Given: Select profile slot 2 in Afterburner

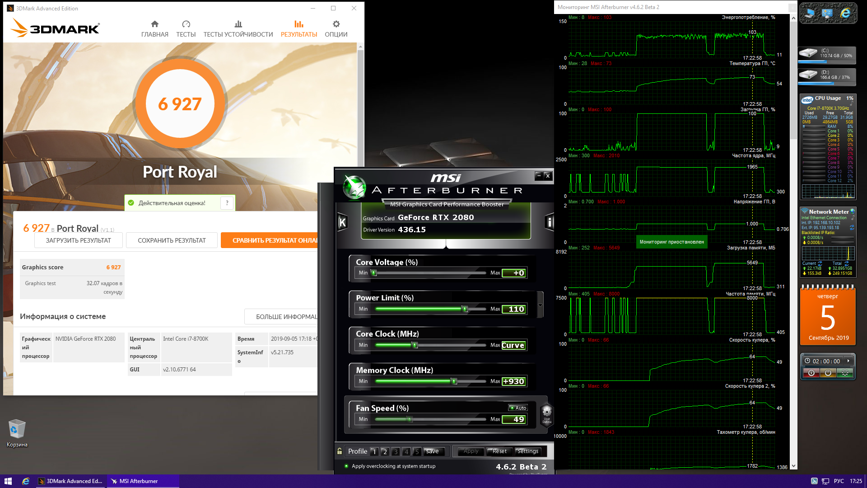Looking at the screenshot, I should point(385,451).
